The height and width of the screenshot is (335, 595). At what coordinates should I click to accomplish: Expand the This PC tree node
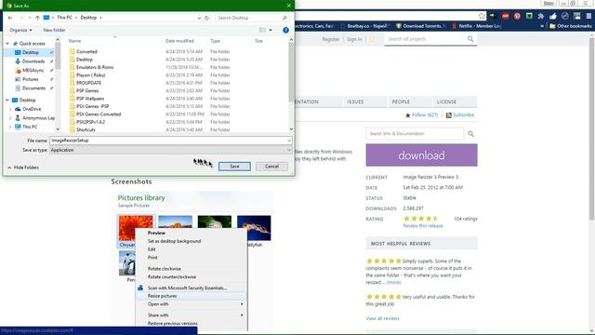click(10, 127)
